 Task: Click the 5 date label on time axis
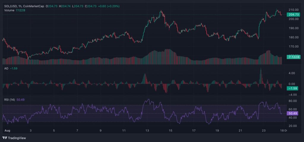tap(54, 130)
